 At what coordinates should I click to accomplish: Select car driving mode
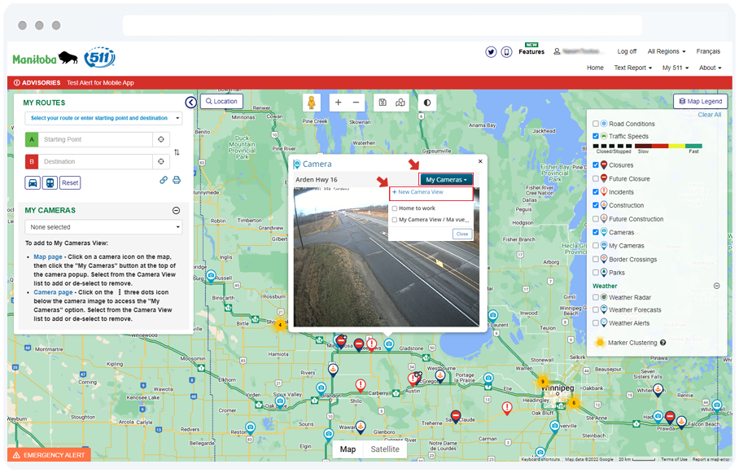click(33, 183)
